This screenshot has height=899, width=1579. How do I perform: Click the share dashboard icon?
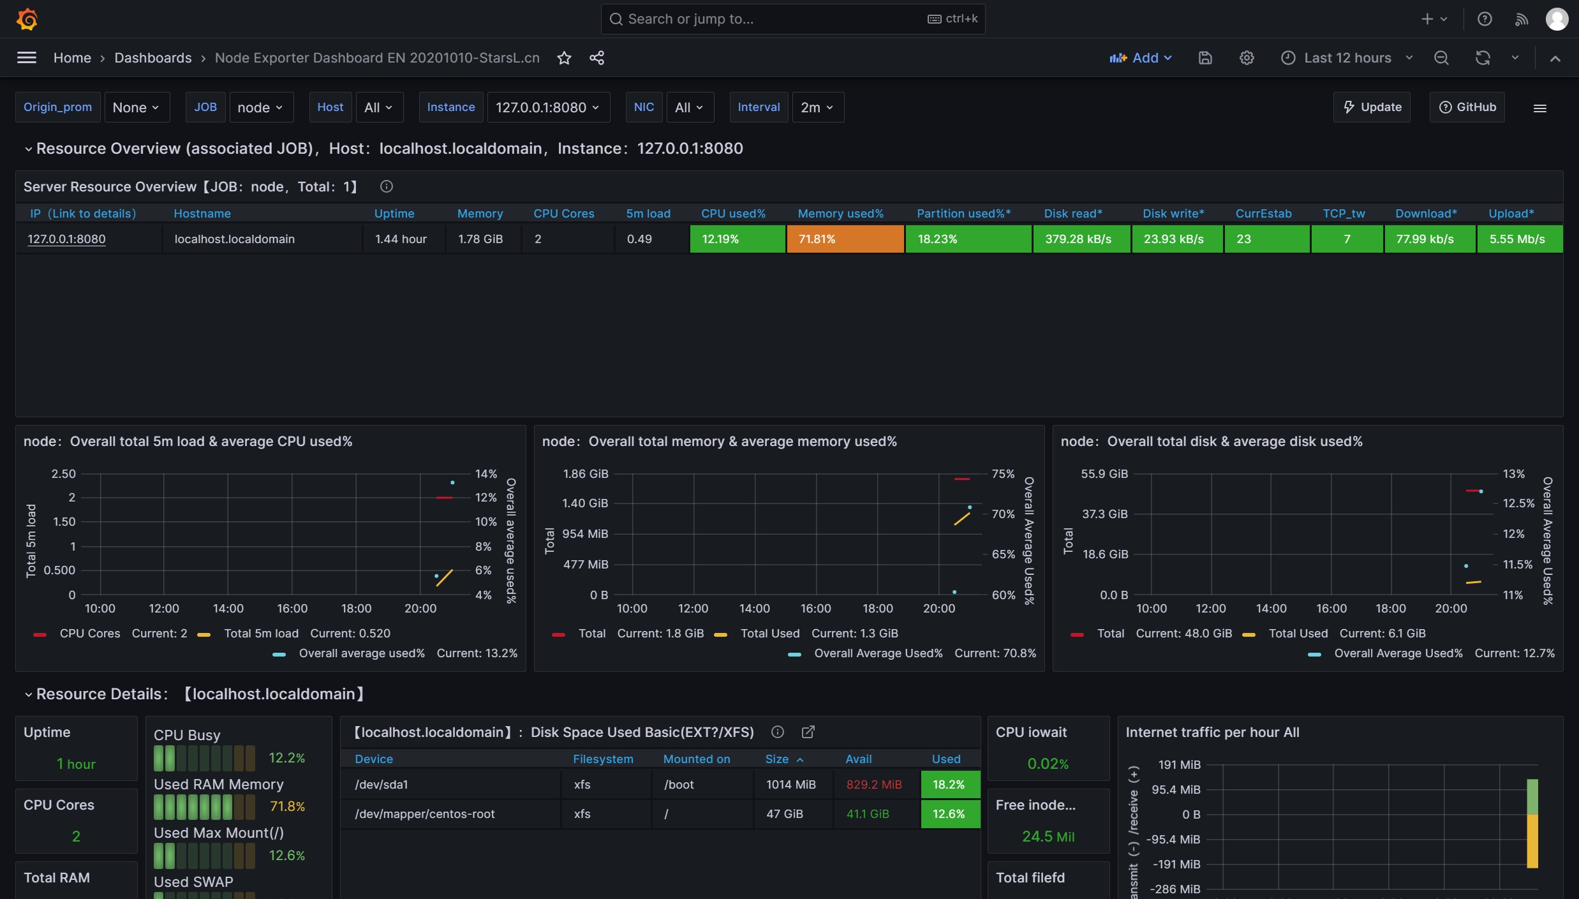coord(597,58)
